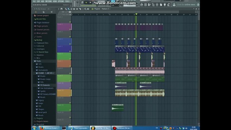The width and height of the screenshot is (231, 130).
Task: Mute Track 10 using its green dot
Action: click(70, 88)
